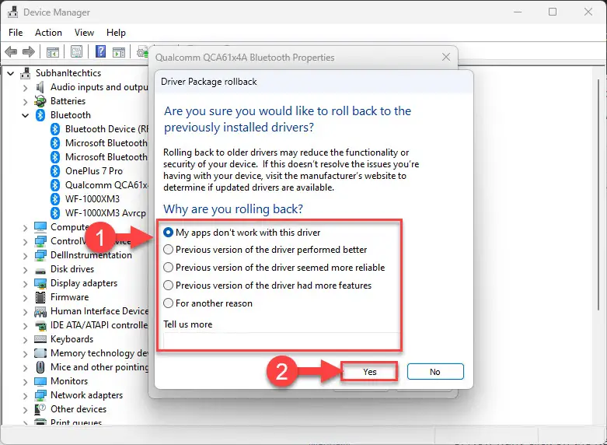Expand the Network adapters category

[25, 395]
